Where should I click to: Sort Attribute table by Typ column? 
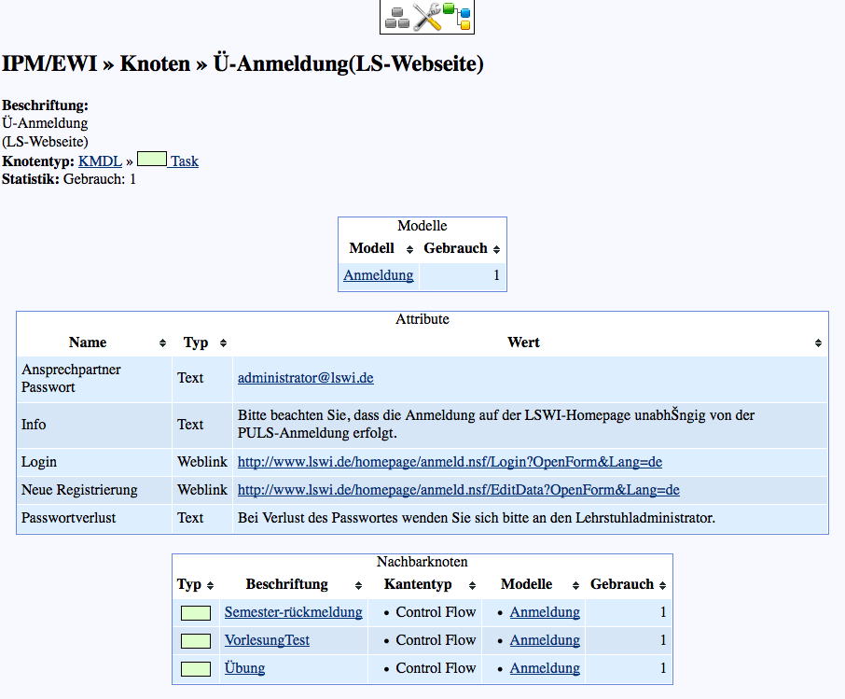coord(223,343)
